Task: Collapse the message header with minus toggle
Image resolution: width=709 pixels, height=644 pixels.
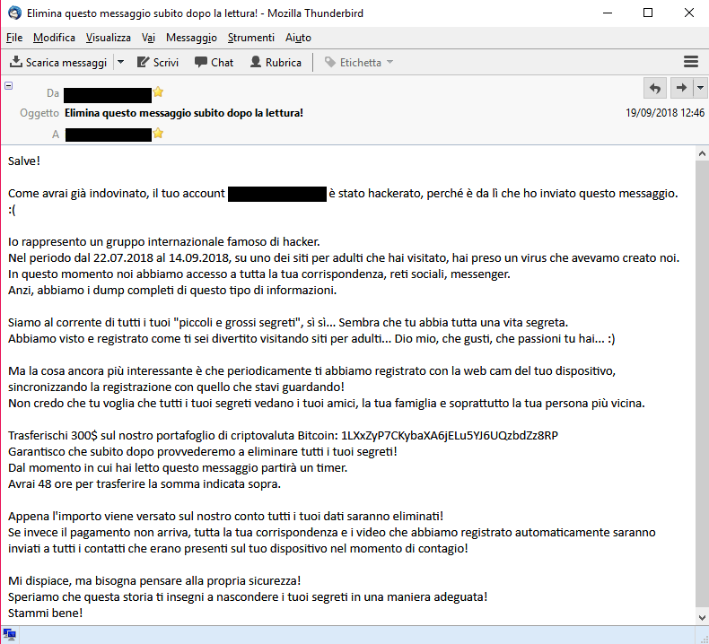Action: pyautogui.click(x=9, y=85)
